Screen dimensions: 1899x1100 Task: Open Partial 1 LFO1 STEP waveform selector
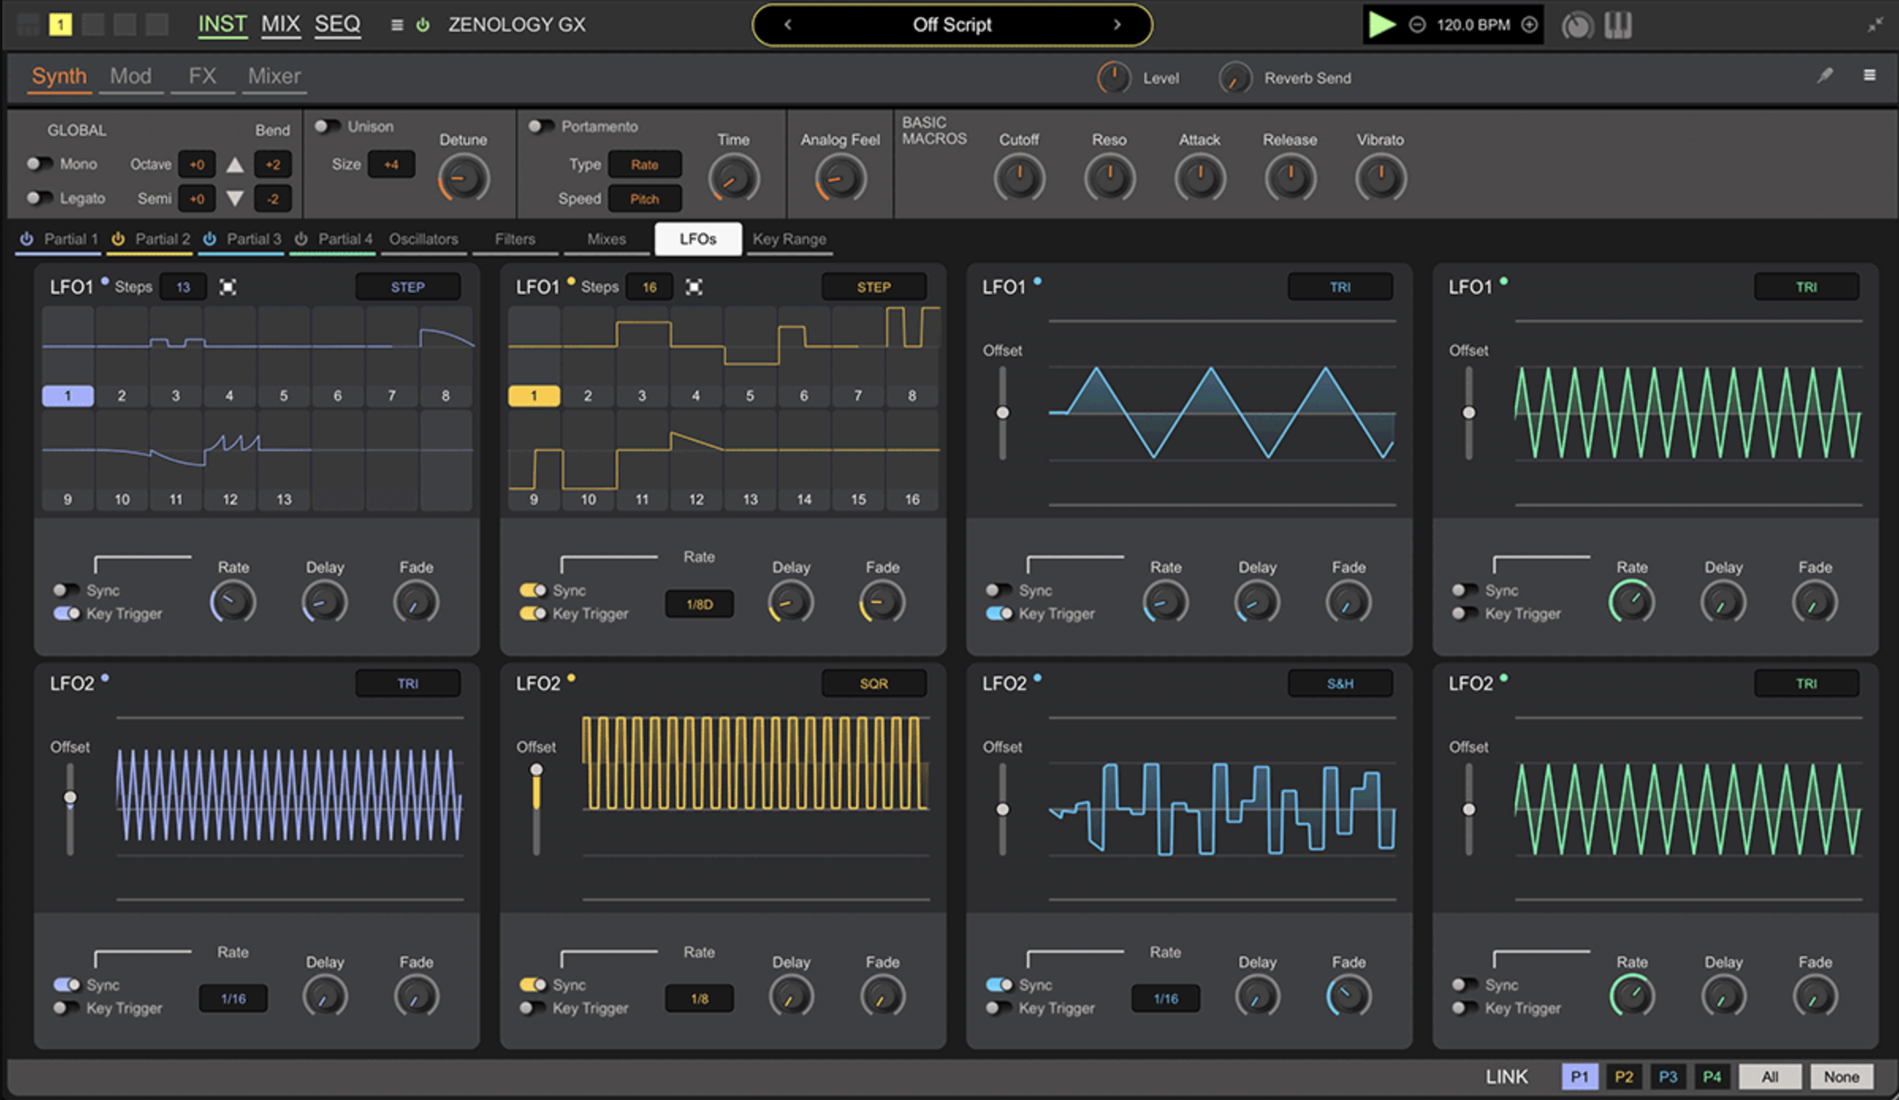click(407, 287)
